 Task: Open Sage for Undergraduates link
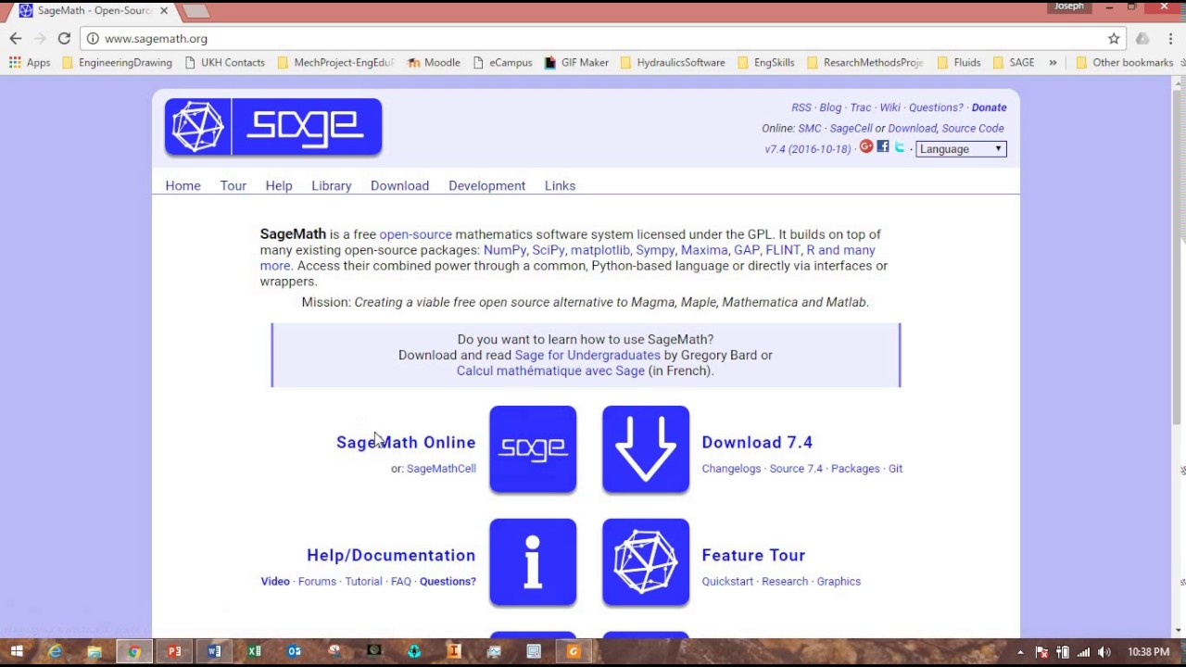tap(587, 355)
